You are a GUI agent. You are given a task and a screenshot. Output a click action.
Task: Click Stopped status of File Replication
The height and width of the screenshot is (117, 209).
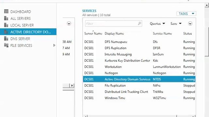189,85
